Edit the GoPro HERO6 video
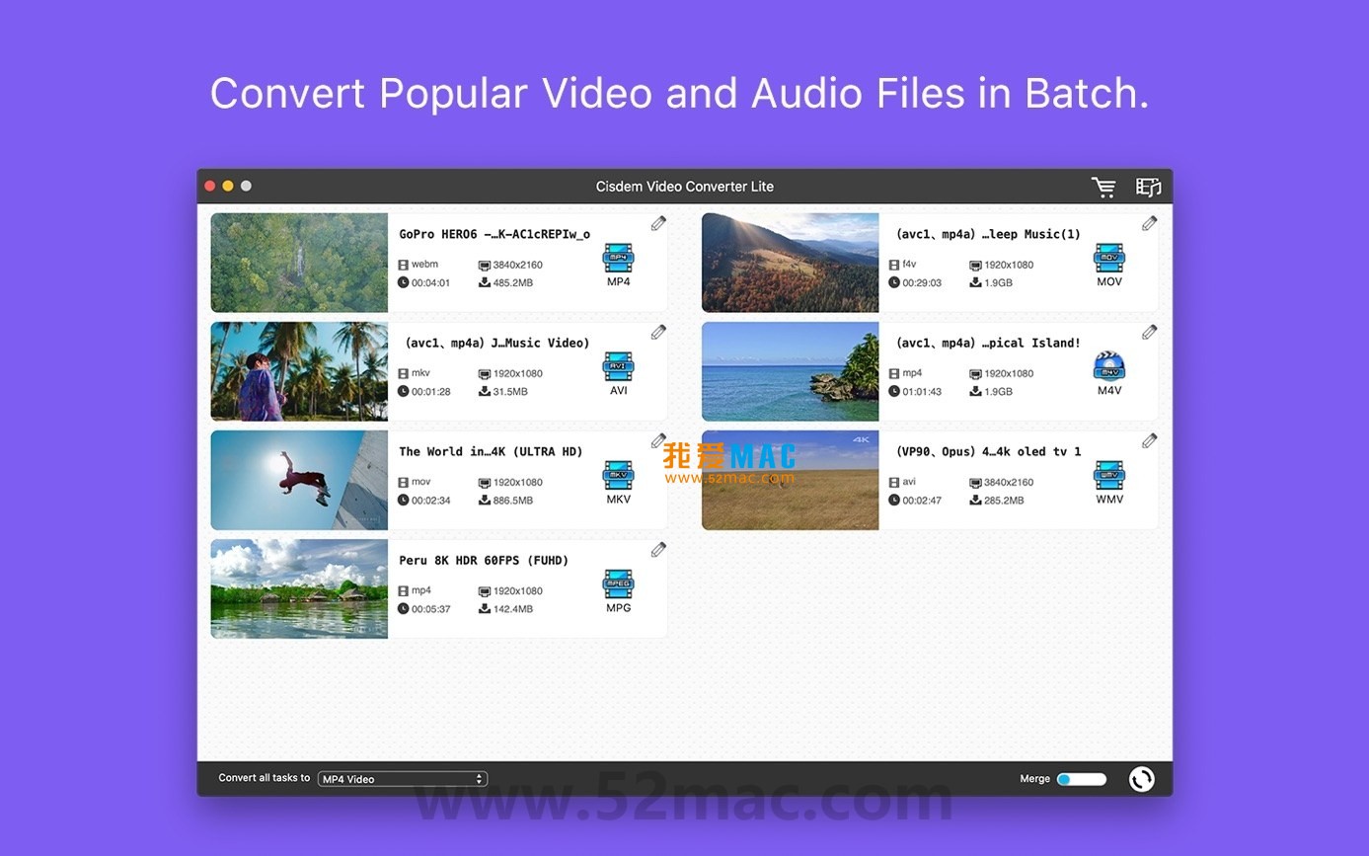 coord(658,224)
